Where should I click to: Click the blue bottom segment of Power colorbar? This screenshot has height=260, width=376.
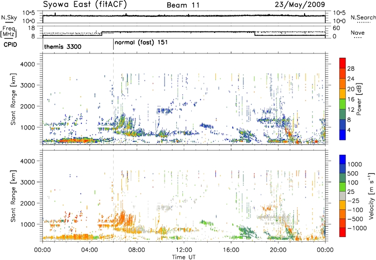pyautogui.click(x=343, y=135)
